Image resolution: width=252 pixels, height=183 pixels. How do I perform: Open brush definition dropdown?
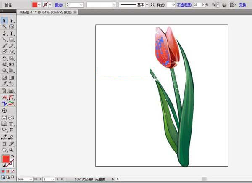[x=114, y=5]
